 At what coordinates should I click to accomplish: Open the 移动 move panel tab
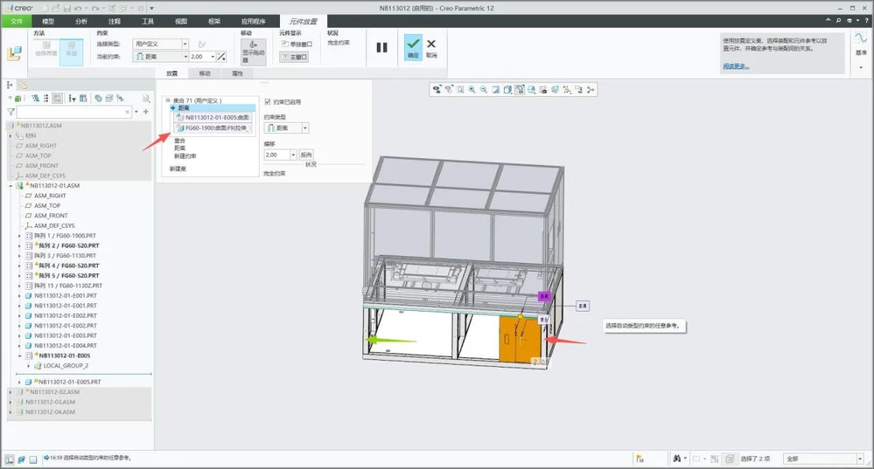tap(205, 73)
